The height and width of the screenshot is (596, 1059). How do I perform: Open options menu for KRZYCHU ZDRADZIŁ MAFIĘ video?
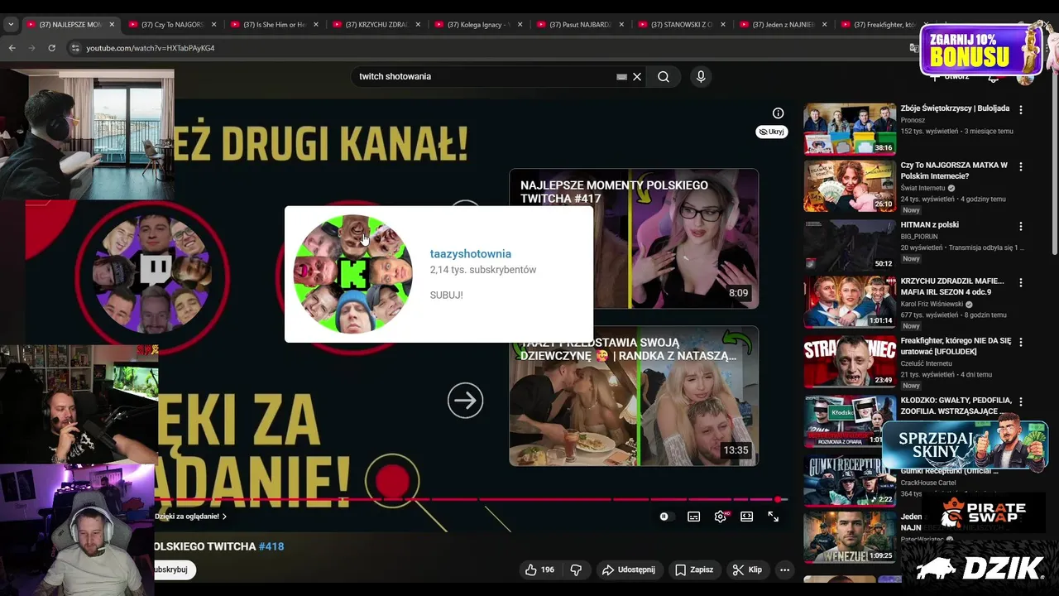[1021, 282]
